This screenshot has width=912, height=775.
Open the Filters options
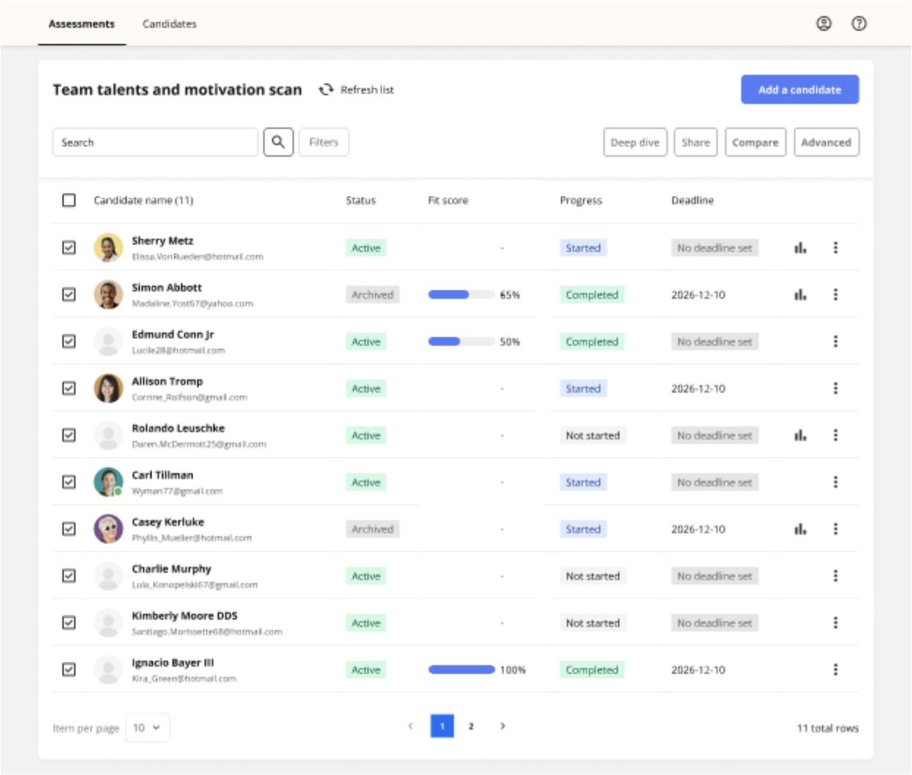click(323, 142)
